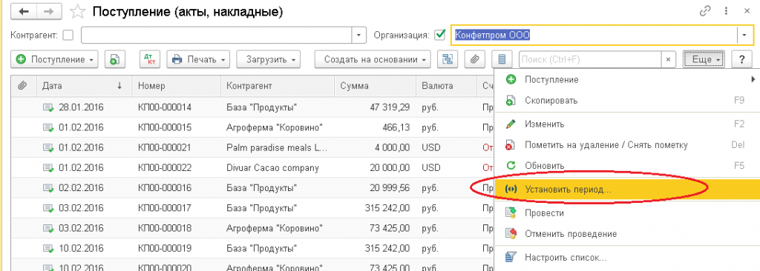Viewport: 760px width, 271px height.
Task: Open the Создать на основании dropdown
Action: tap(373, 59)
